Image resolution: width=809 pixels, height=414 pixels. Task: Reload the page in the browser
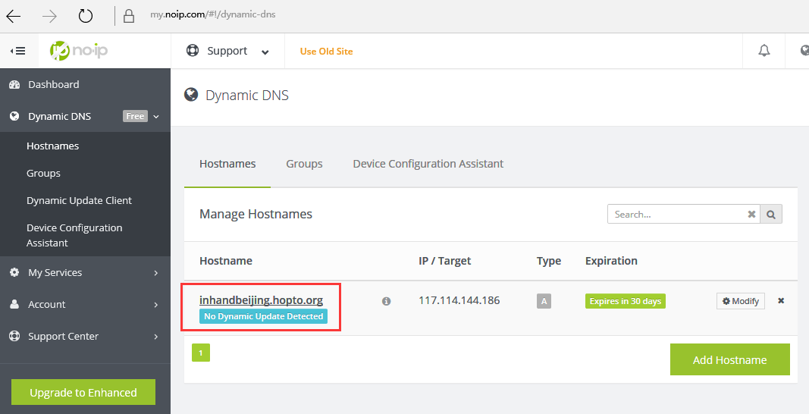coord(86,16)
